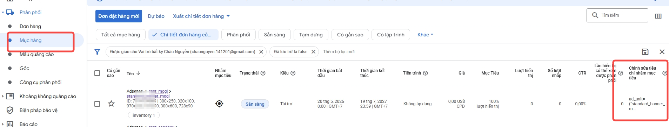The image size is (669, 127).
Task: Click the 100% lượt hiển thị goal cell
Action: (488, 104)
